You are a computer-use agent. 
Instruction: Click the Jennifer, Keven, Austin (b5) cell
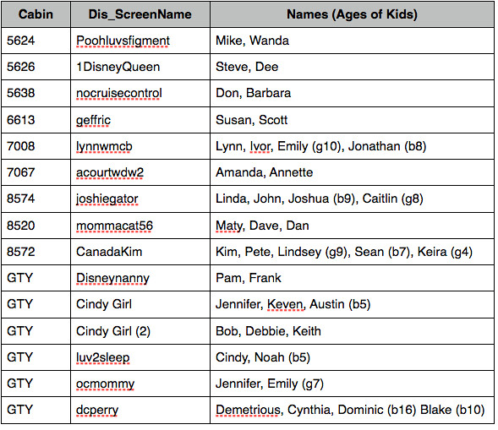point(352,304)
